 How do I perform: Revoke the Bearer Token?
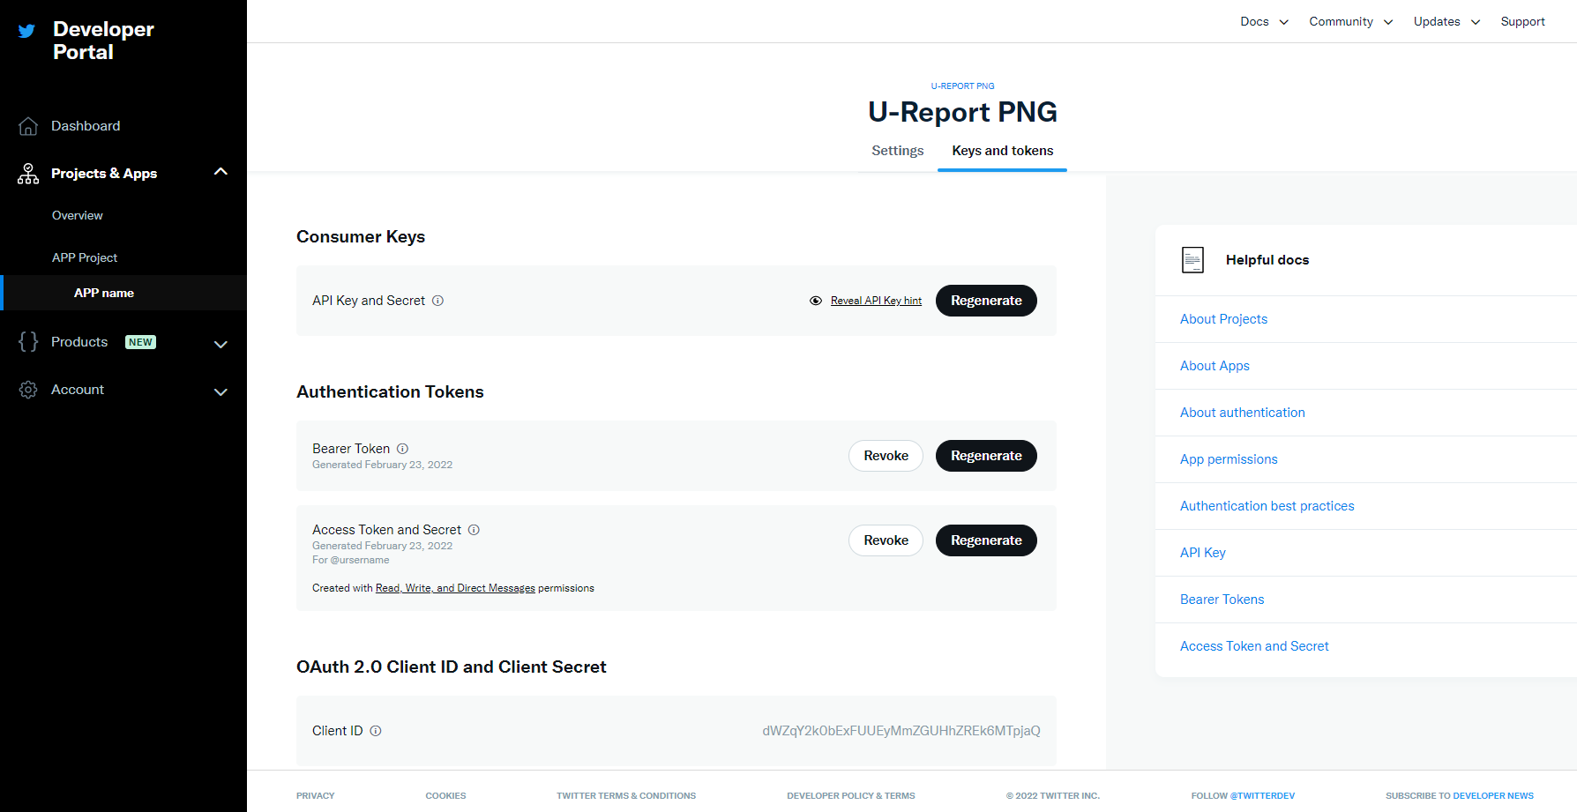(886, 456)
